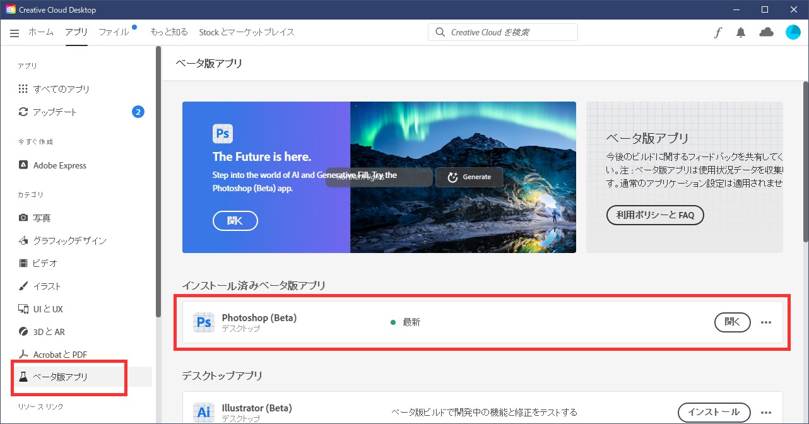This screenshot has width=809, height=424.
Task: Click the 開く button in the banner
Action: point(235,220)
